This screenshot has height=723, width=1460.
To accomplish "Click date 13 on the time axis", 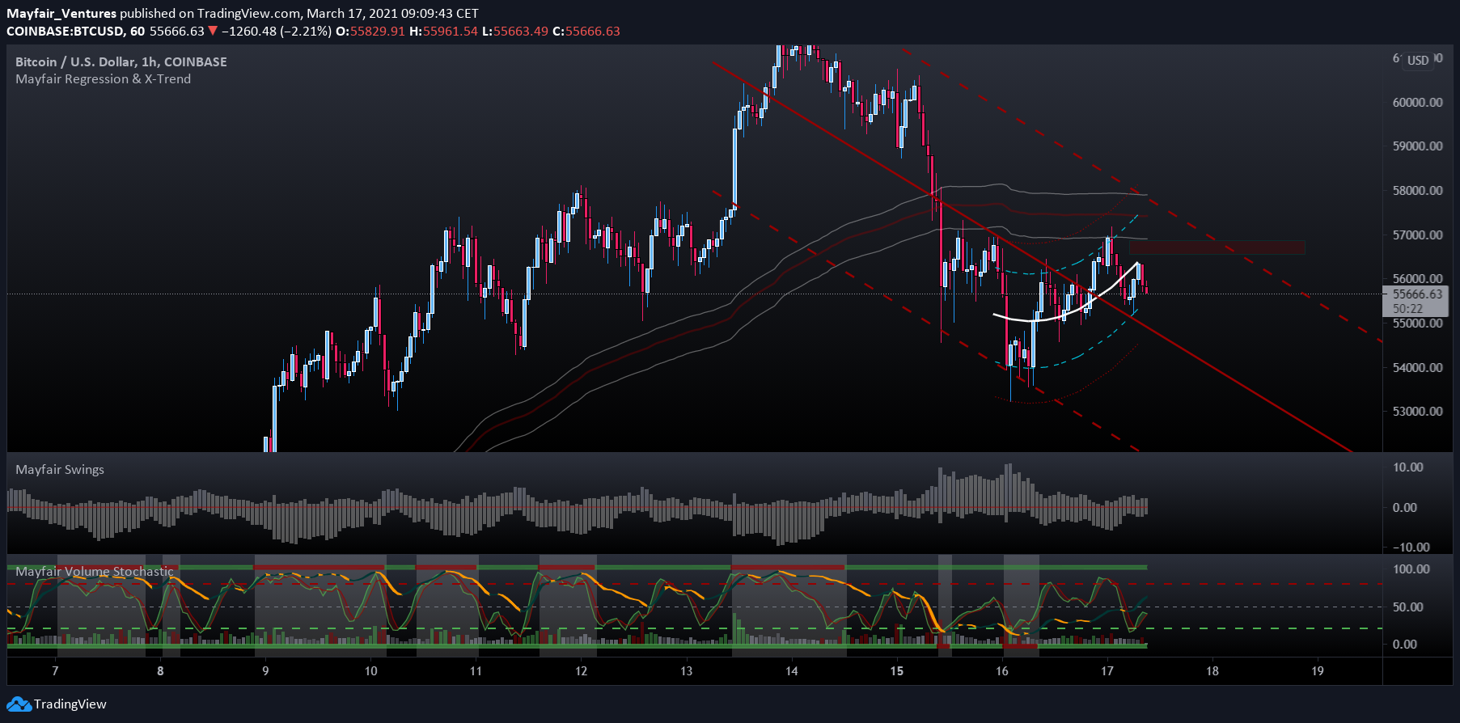I will pyautogui.click(x=686, y=671).
